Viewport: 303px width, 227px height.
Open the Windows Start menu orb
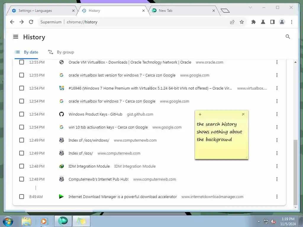click(8, 221)
